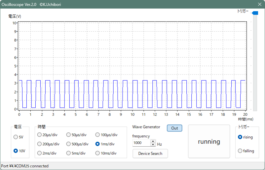The width and height of the screenshot is (265, 170).
Task: Click the frequency value input field
Action: coord(141,143)
